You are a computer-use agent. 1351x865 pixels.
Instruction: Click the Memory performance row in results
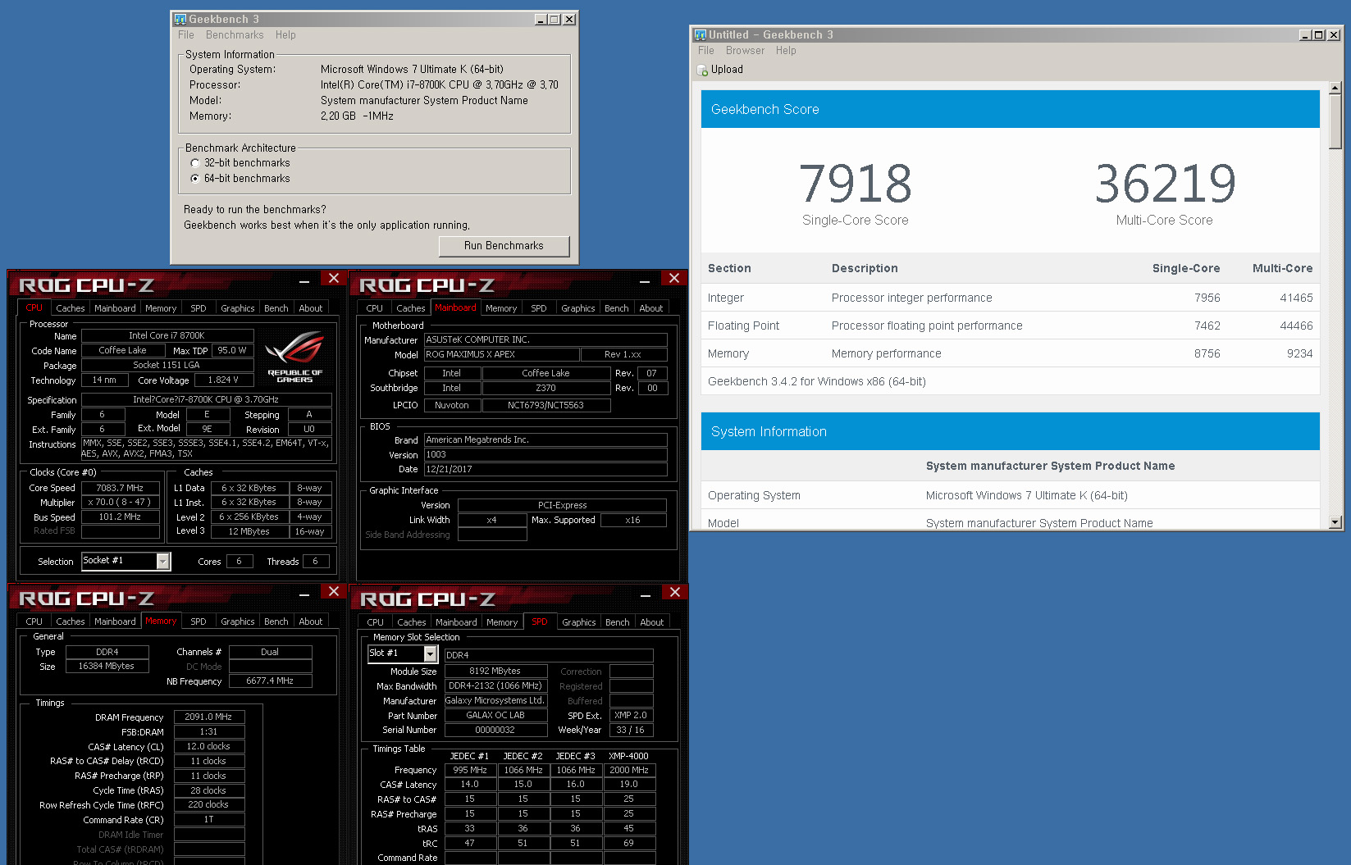click(x=1011, y=353)
